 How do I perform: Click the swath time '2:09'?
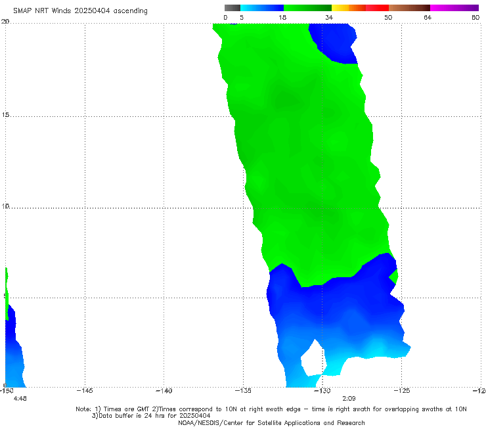click(x=349, y=399)
